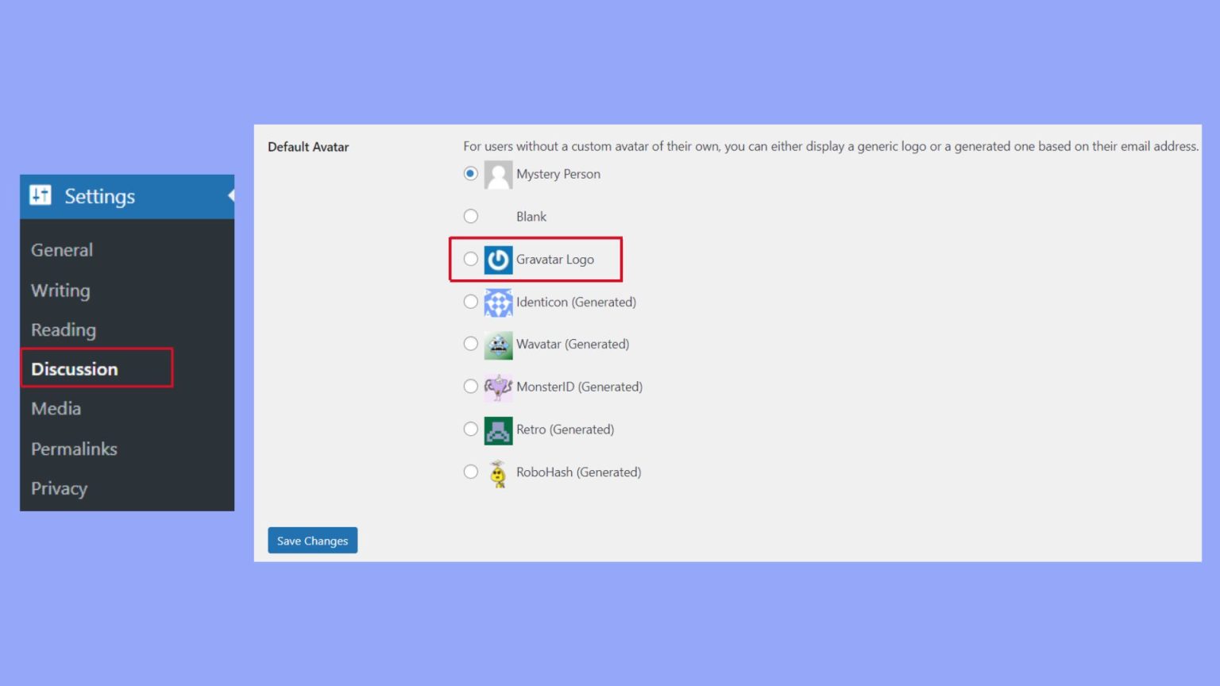This screenshot has width=1220, height=686.
Task: Open the Writing settings page
Action: coord(60,290)
